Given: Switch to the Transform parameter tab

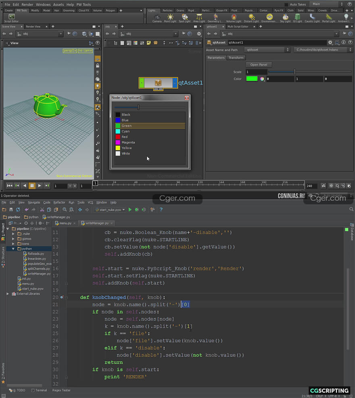Looking at the screenshot, I should [236, 58].
